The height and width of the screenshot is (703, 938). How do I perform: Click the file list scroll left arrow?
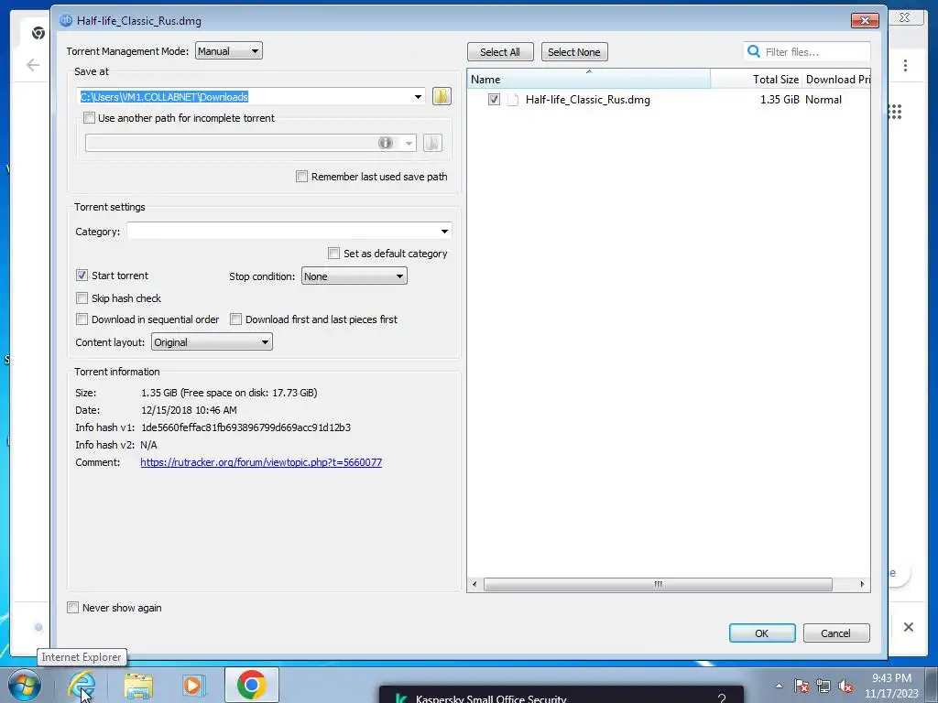point(474,584)
